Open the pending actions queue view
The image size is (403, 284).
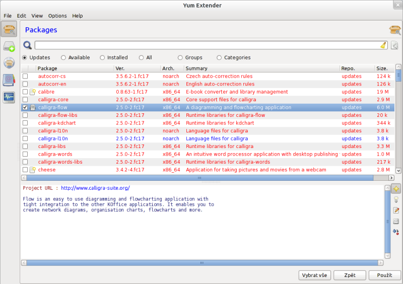coord(9,46)
